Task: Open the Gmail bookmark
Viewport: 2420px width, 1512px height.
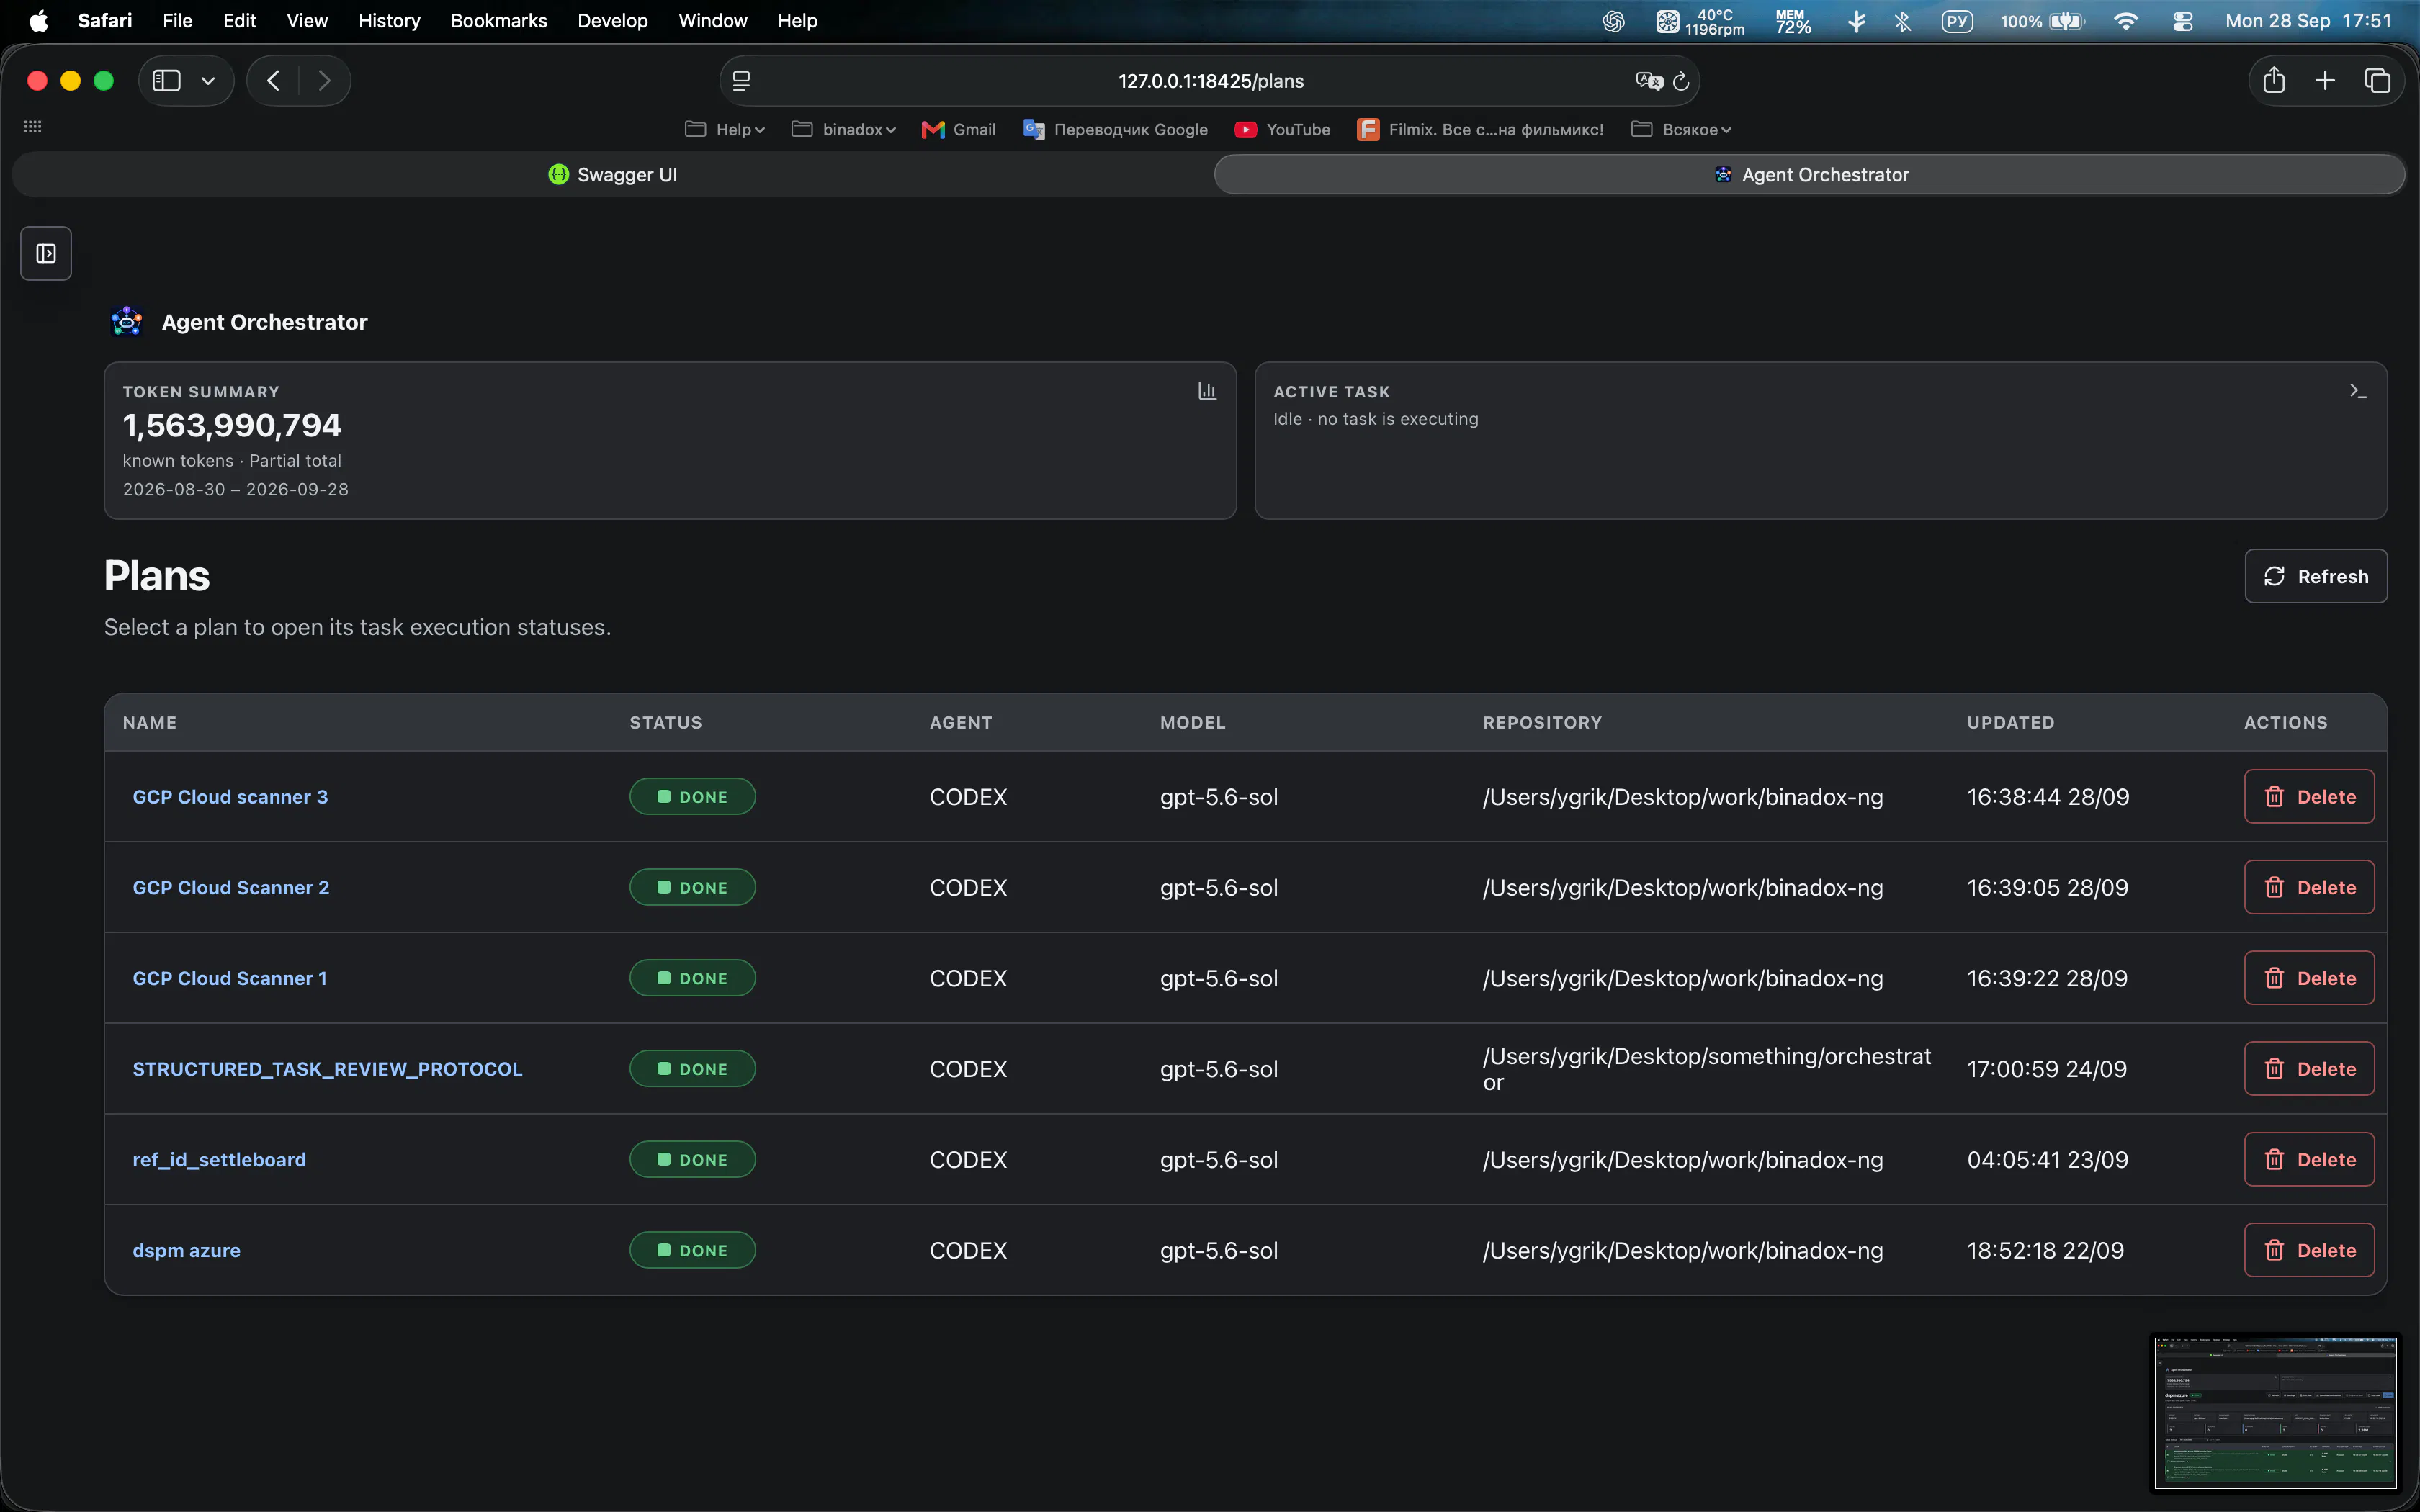Action: [x=958, y=129]
